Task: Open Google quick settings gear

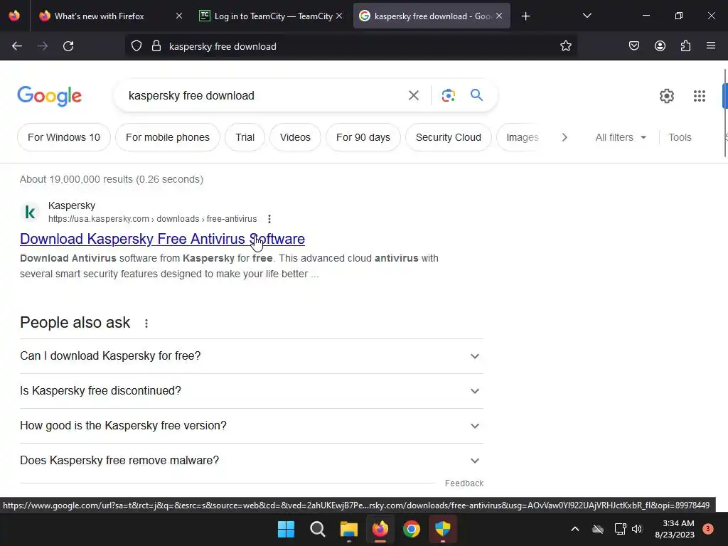Action: coord(667,96)
